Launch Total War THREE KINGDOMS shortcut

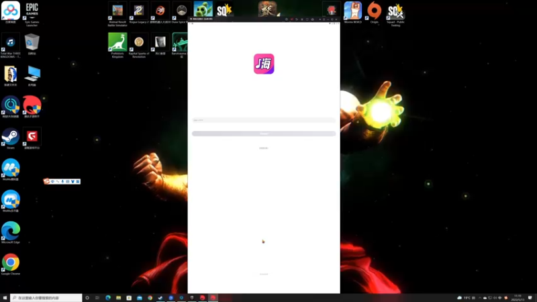(x=11, y=44)
